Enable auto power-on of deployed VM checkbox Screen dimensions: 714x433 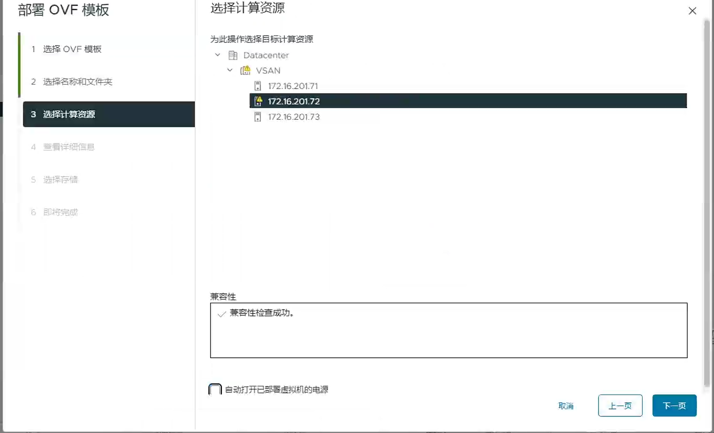(x=215, y=389)
